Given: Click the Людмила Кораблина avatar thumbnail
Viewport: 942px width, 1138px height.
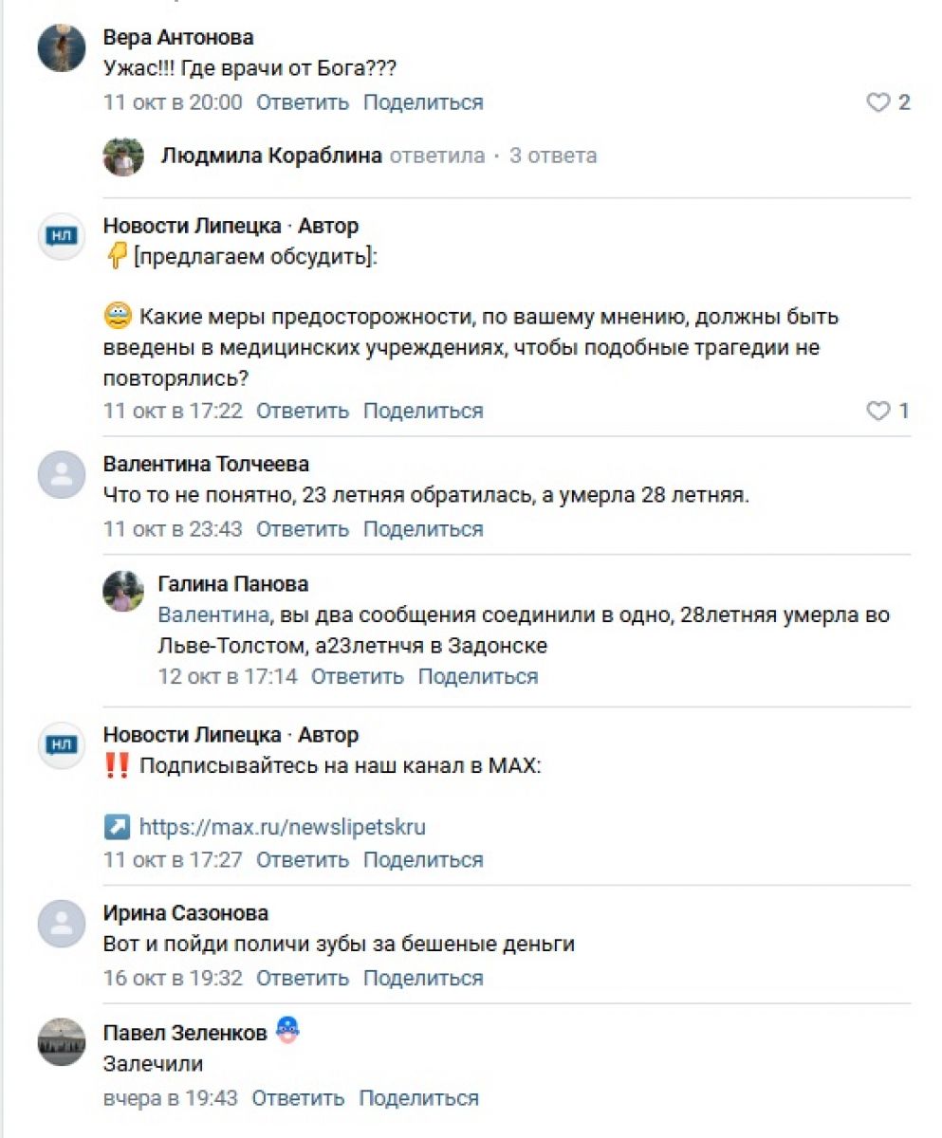Looking at the screenshot, I should coord(123,156).
